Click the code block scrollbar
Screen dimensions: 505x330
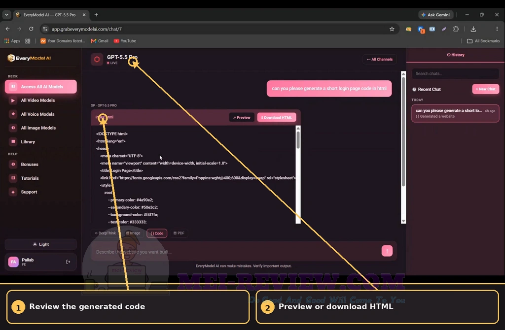298,140
